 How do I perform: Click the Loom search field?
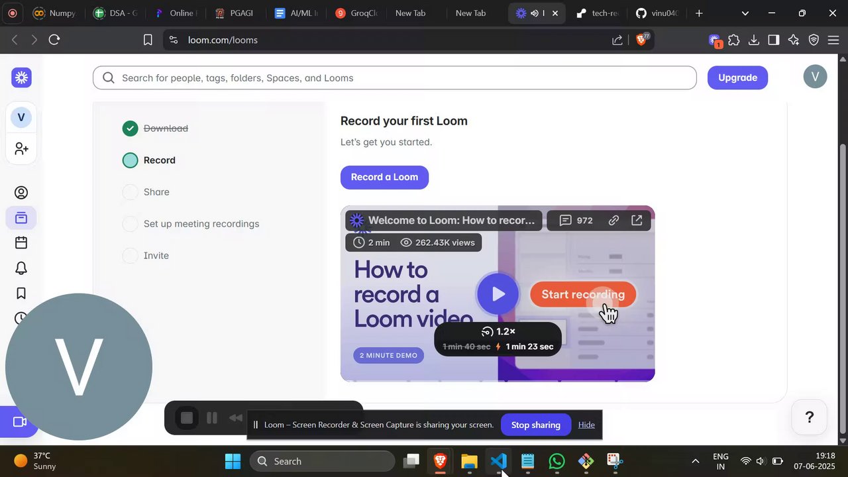pos(395,78)
